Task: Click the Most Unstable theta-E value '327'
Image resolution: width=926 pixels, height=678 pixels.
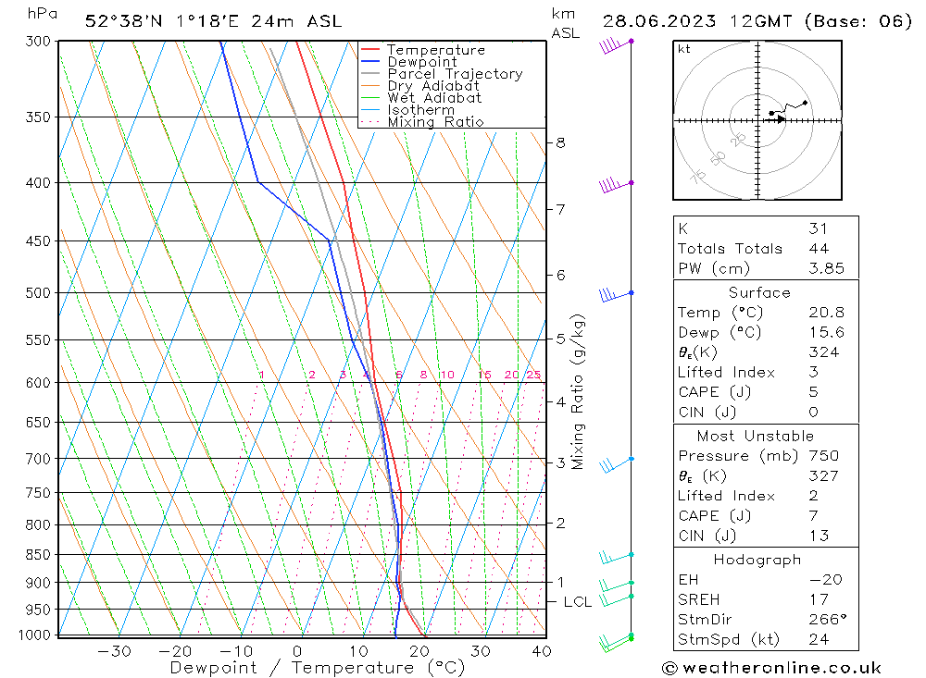Action: coord(824,476)
